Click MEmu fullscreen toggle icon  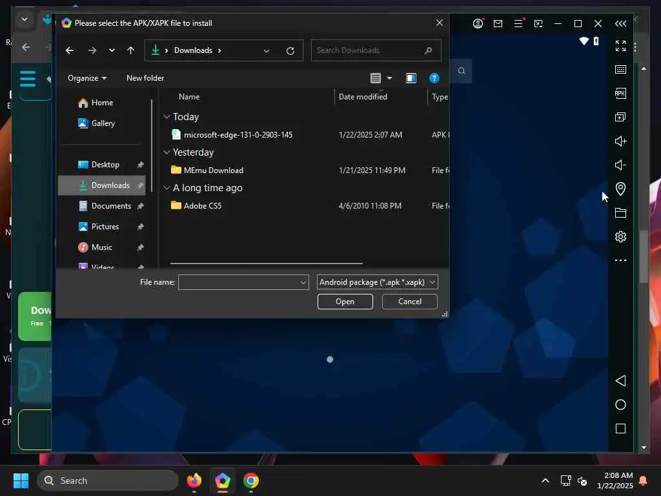tap(620, 46)
